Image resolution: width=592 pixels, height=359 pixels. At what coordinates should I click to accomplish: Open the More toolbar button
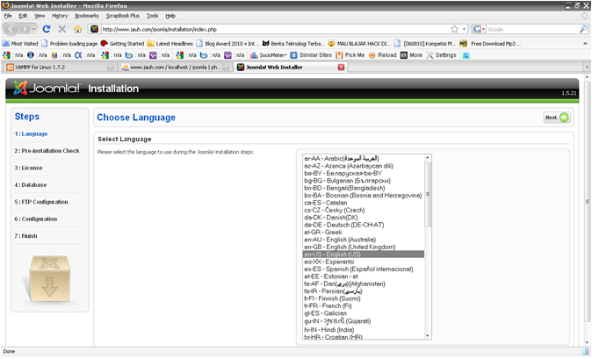click(x=411, y=55)
